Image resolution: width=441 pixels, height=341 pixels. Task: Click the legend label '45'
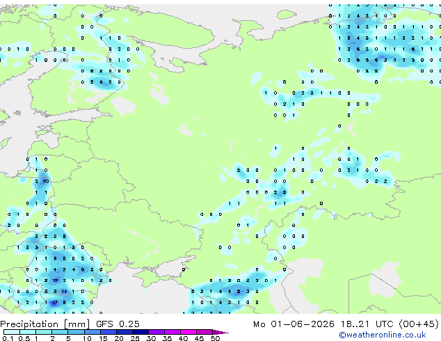(x=199, y=338)
